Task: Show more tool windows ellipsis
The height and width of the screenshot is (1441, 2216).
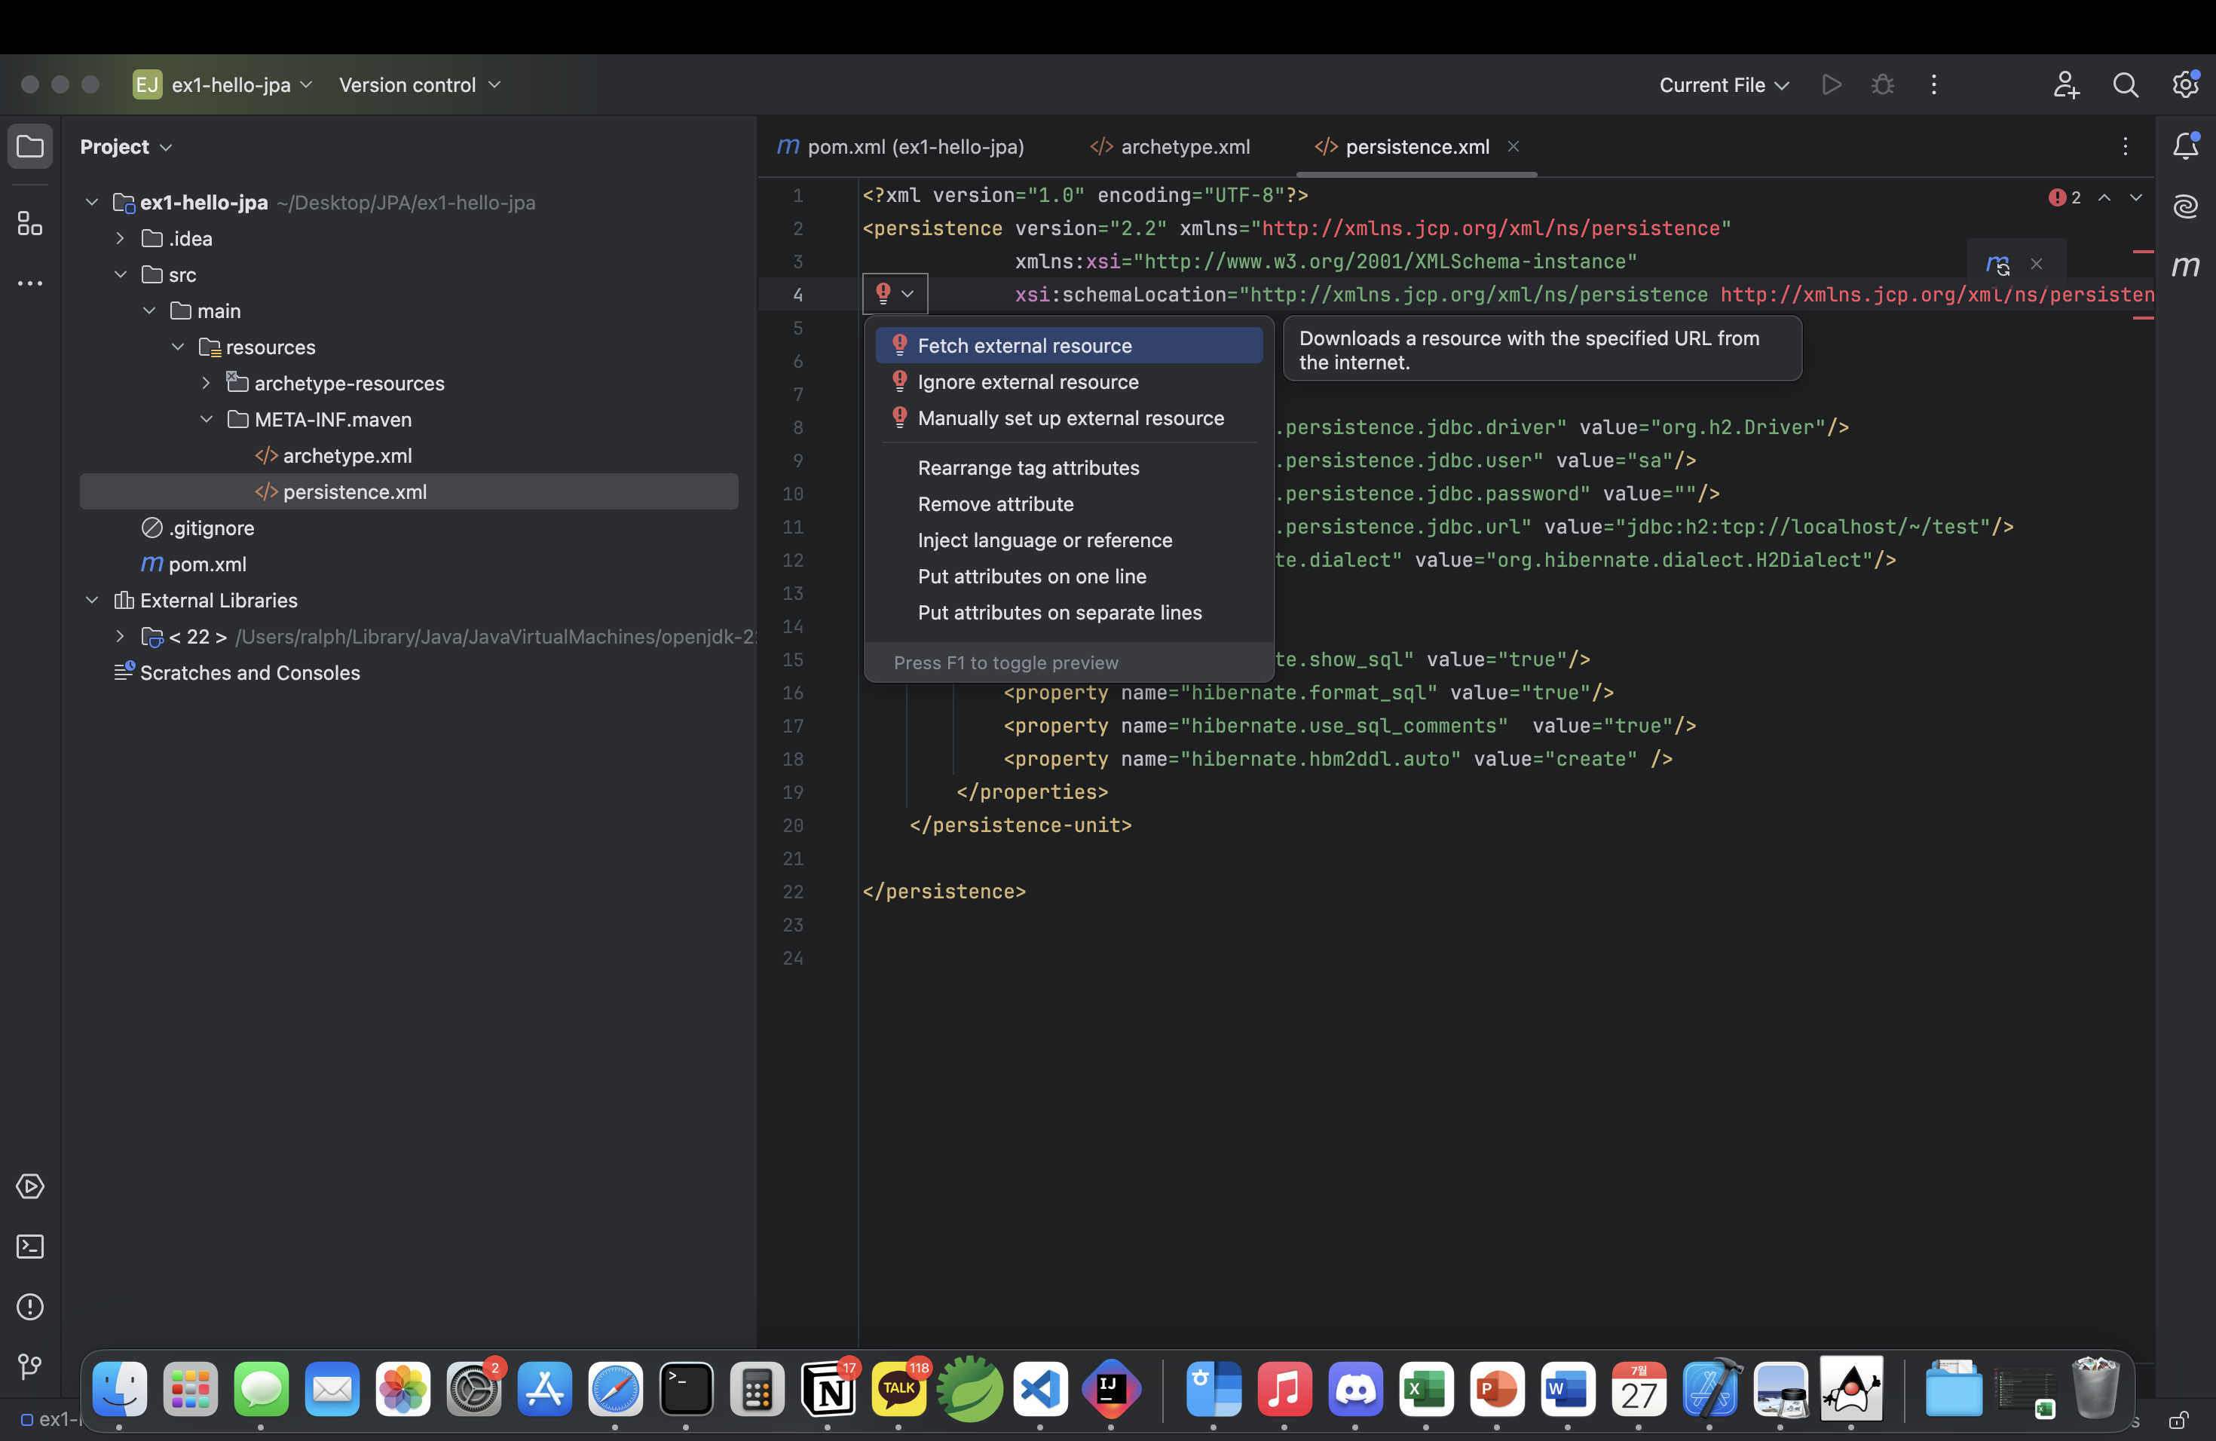Action: pos(30,283)
